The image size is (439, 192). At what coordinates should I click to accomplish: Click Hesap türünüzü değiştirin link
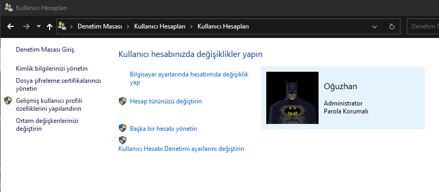coord(166,101)
